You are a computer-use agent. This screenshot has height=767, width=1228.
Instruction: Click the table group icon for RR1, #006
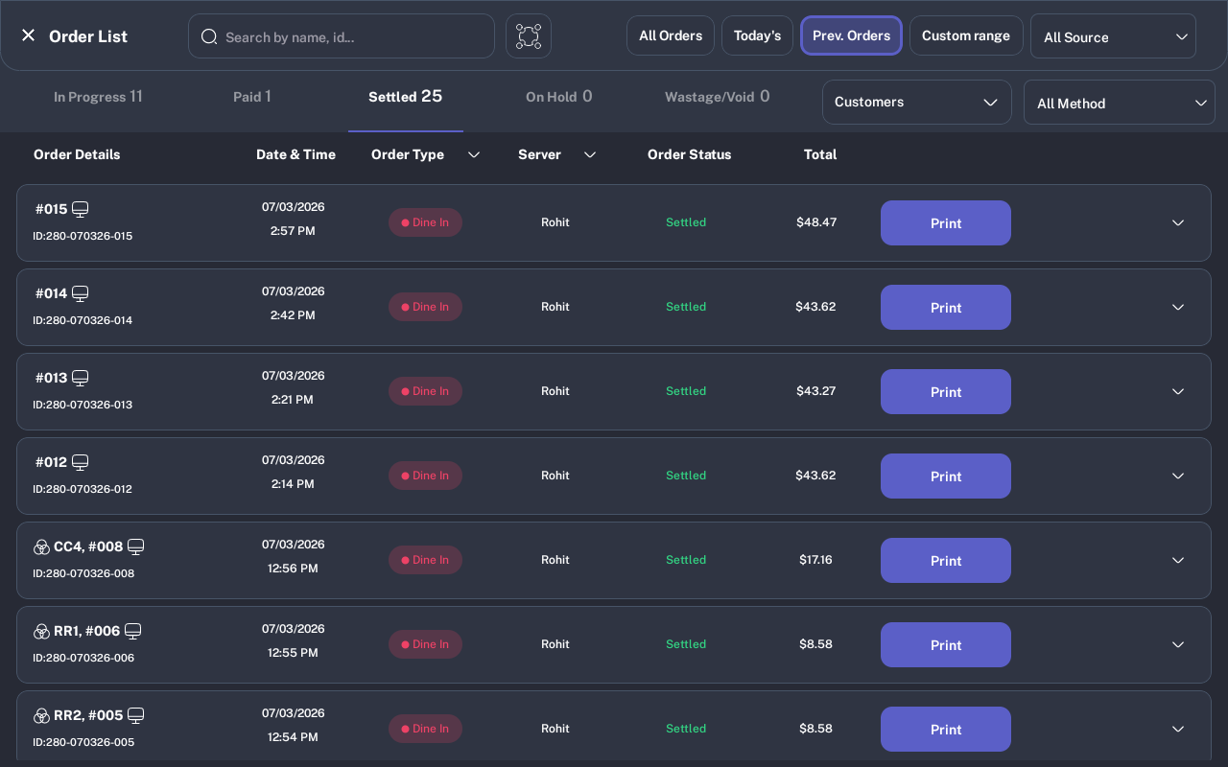tap(41, 631)
